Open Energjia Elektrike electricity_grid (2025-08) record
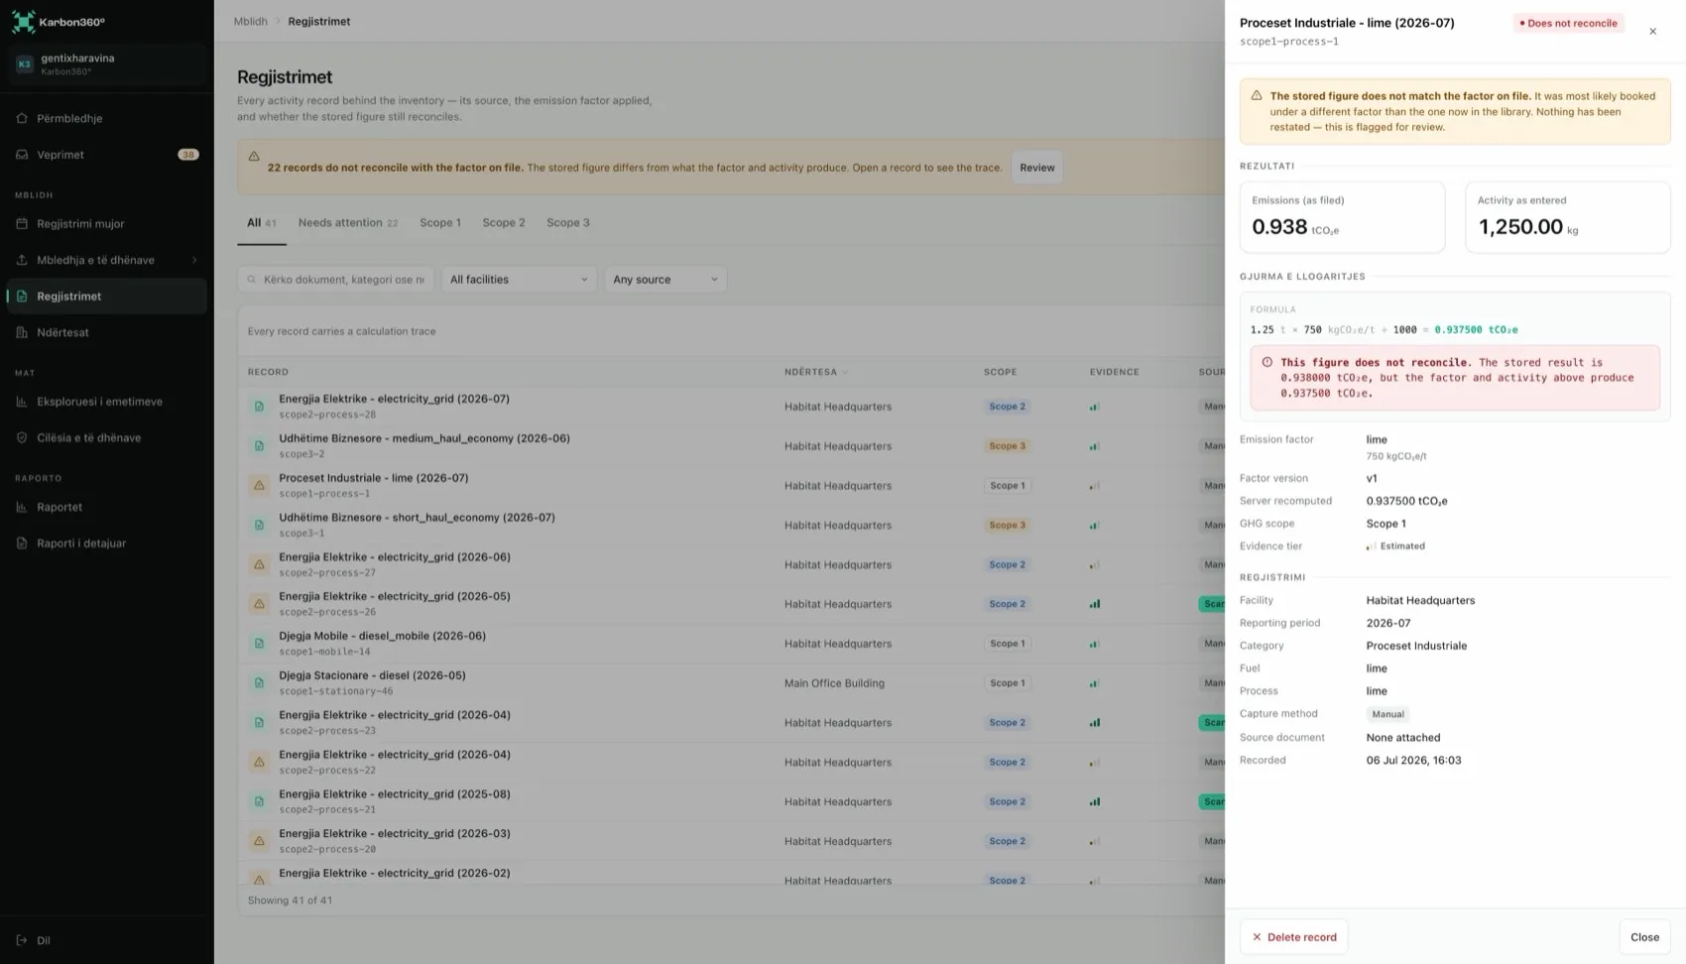 pyautogui.click(x=394, y=794)
